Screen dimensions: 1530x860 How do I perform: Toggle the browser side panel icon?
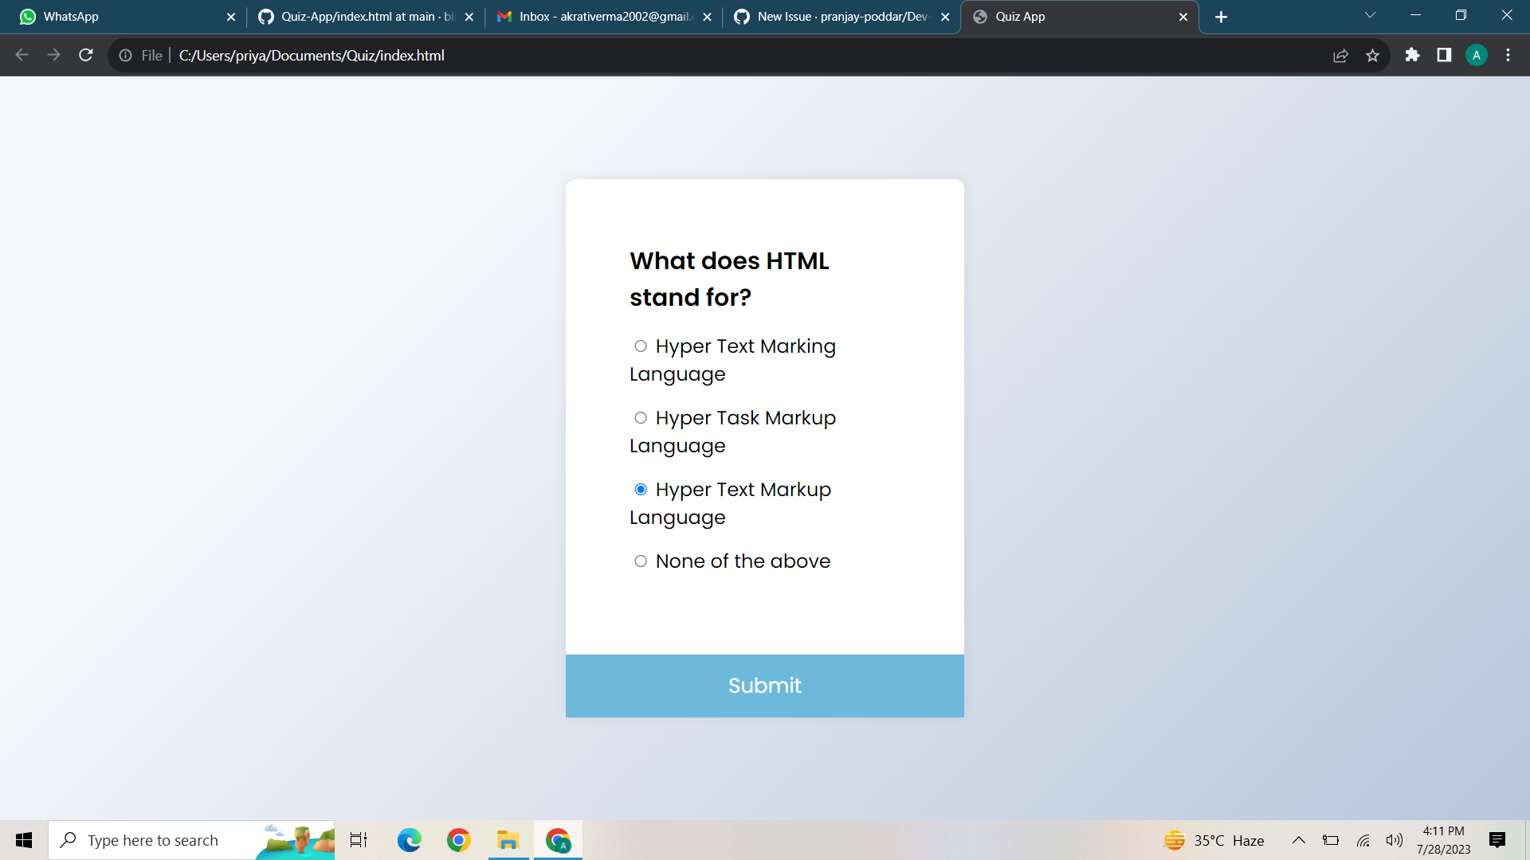coord(1444,55)
